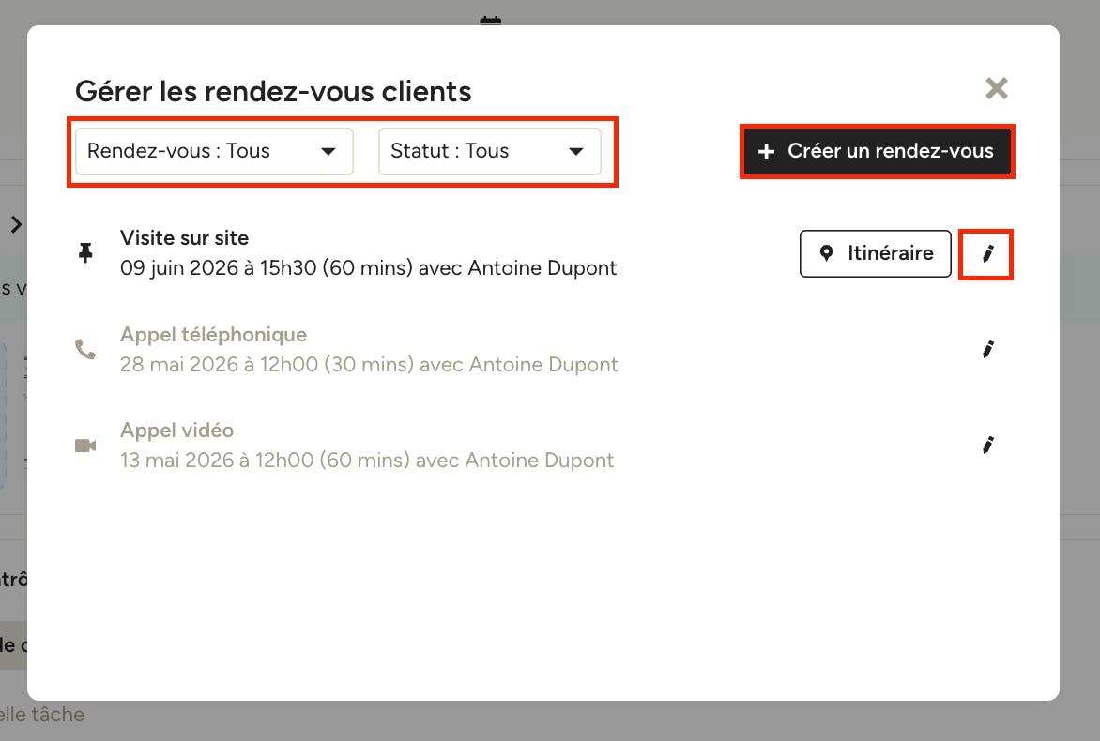The image size is (1100, 741).
Task: Click the phone icon beside Appel téléphonique
Action: [85, 349]
